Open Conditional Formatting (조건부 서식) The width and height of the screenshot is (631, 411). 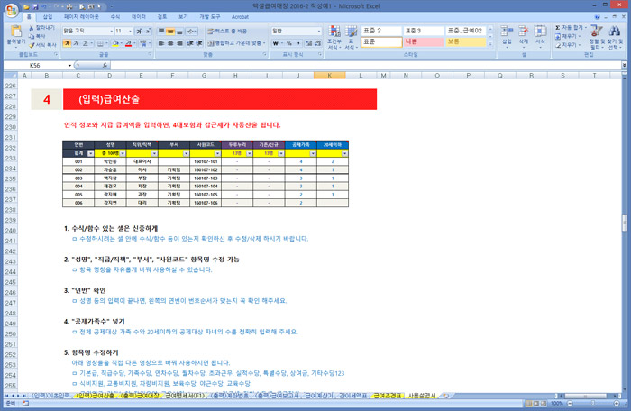click(334, 37)
